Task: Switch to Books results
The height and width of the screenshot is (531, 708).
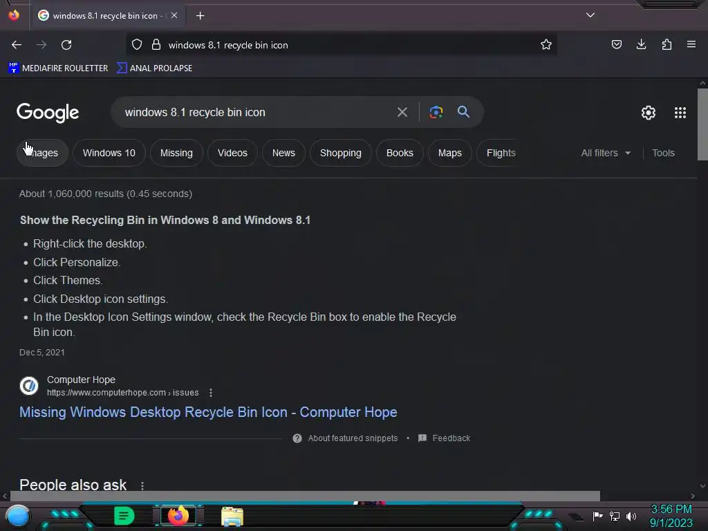Action: coord(400,153)
